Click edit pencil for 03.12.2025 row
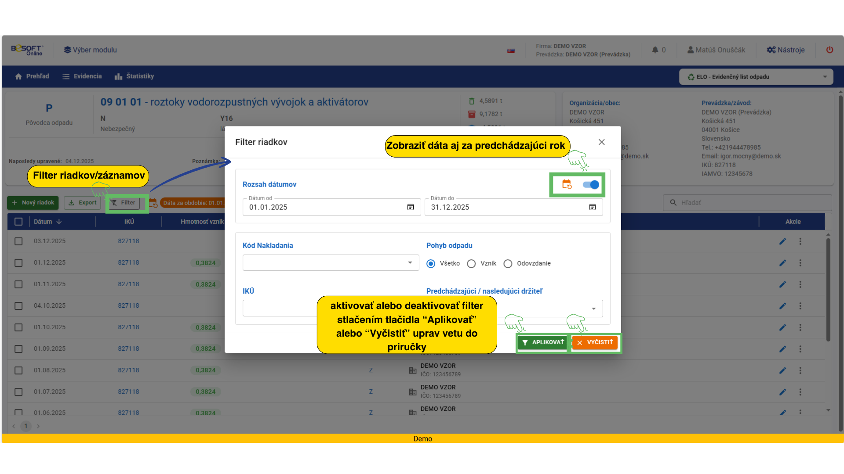 pyautogui.click(x=782, y=241)
